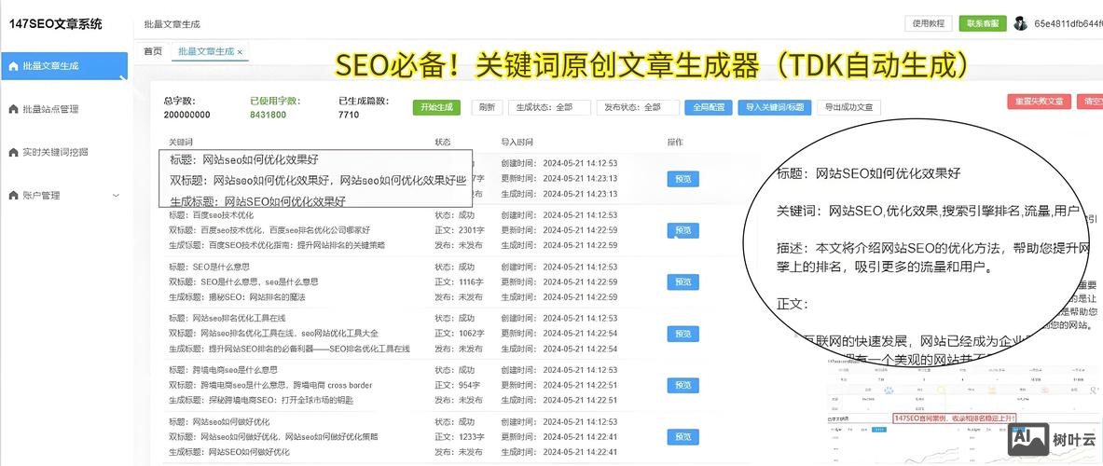
Task: Click the 已生成篇数 value 7710
Action: 349,115
